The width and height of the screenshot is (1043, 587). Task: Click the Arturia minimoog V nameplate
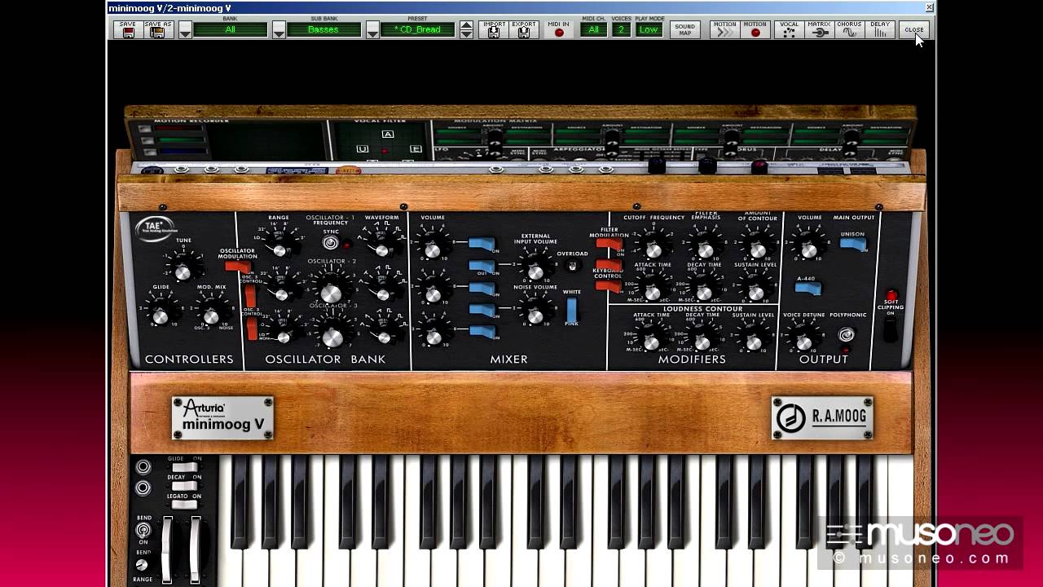point(222,418)
